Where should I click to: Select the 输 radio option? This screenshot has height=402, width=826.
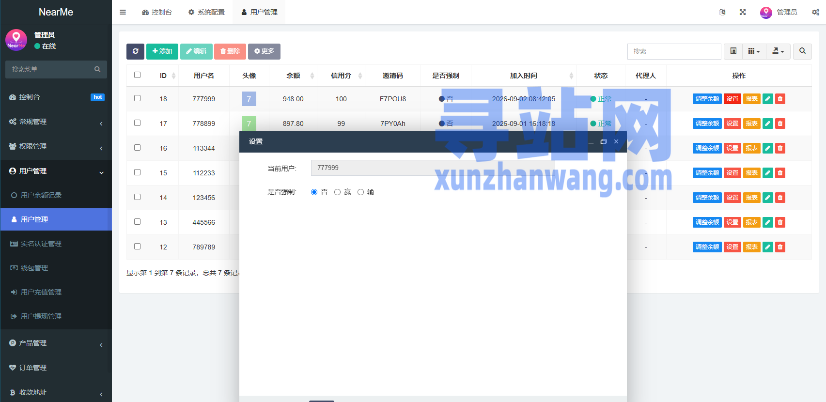[361, 192]
